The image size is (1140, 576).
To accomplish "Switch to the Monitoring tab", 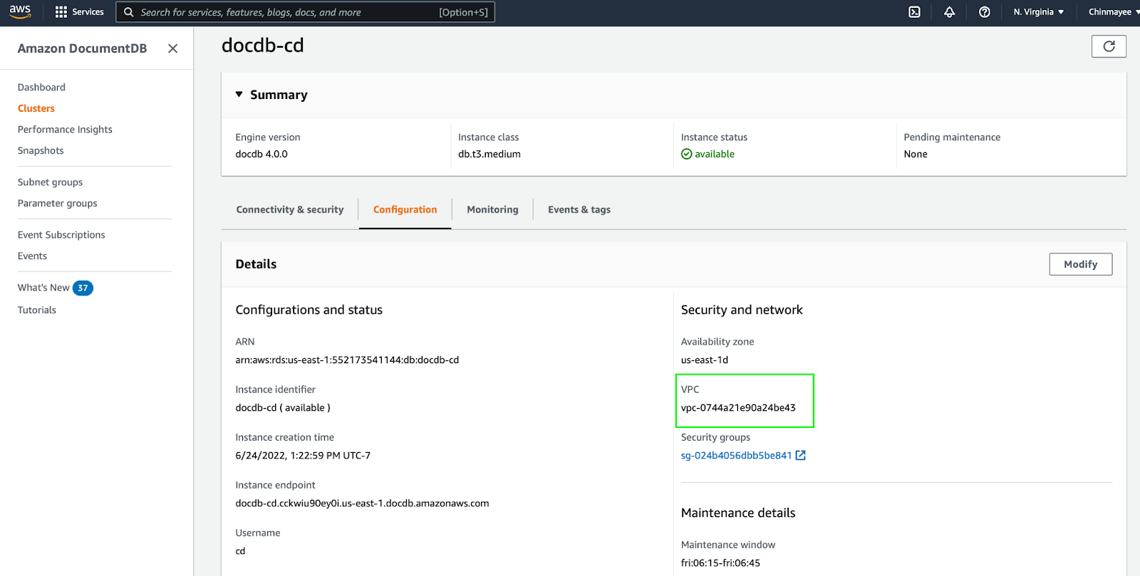I will (x=492, y=209).
